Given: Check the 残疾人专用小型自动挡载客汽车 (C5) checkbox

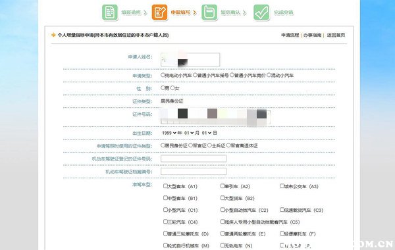Looking at the screenshot, I should pyautogui.click(x=223, y=222).
